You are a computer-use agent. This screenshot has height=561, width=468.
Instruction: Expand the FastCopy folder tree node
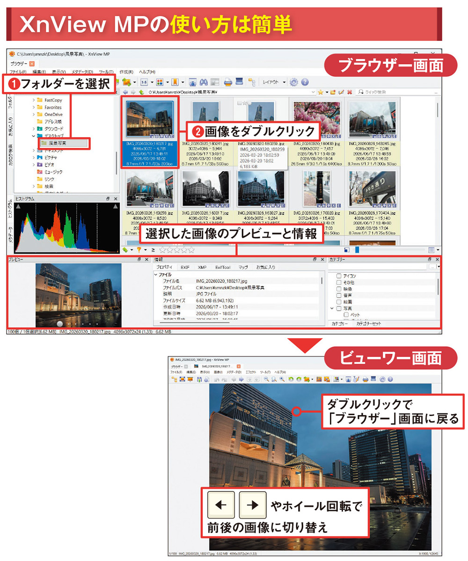coord(34,100)
